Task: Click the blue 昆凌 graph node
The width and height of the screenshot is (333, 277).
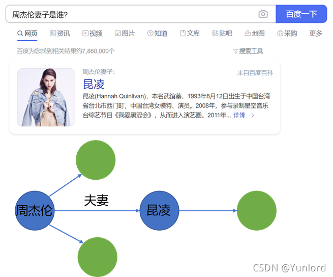Action: click(159, 210)
